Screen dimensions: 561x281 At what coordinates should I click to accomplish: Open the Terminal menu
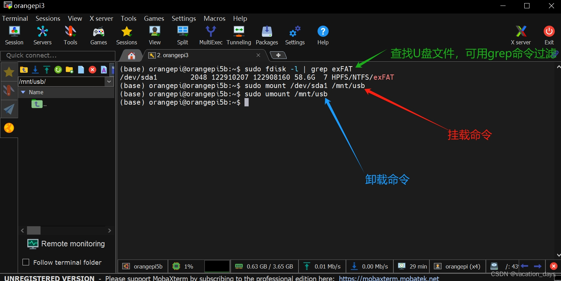15,18
